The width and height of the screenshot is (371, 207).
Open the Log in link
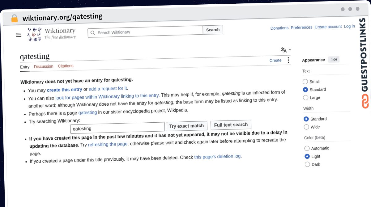[349, 26]
